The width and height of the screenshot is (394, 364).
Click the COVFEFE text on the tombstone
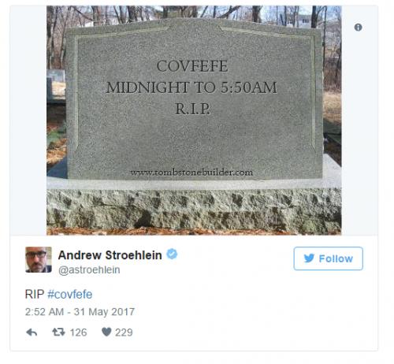(x=192, y=66)
